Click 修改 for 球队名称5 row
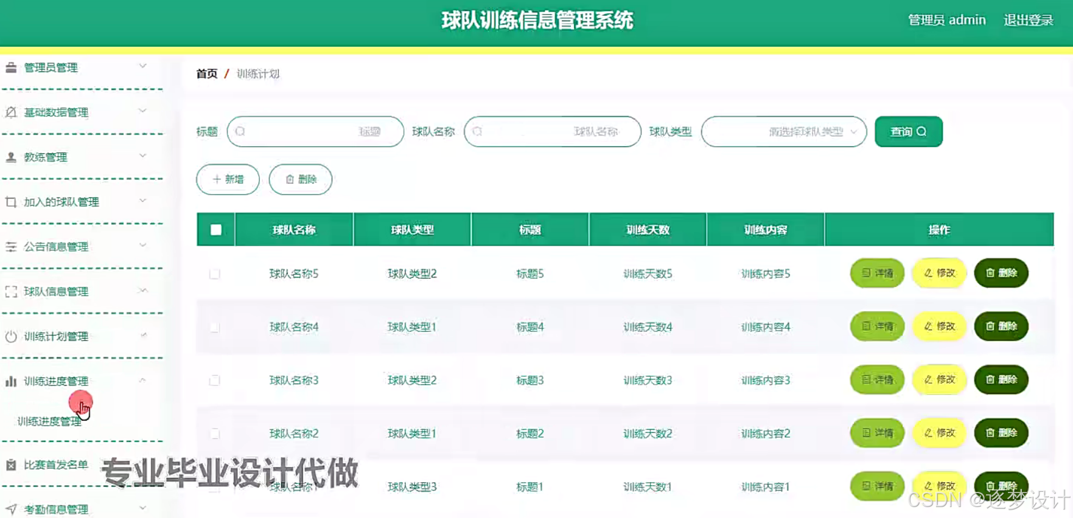 (939, 273)
